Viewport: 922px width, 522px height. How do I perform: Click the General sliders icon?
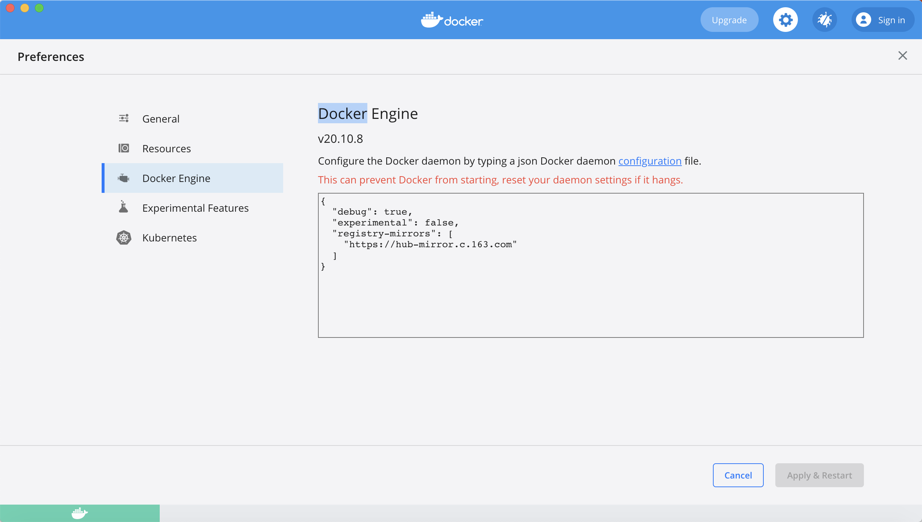click(124, 119)
